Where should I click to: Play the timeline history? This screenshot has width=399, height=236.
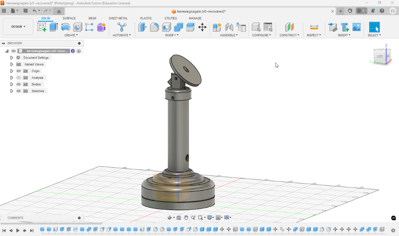[18, 230]
